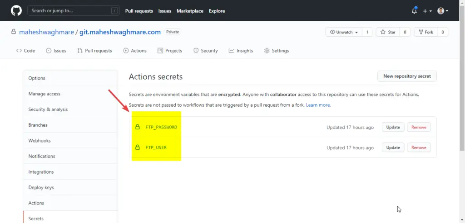Open Issues in top navigation
This screenshot has height=223, width=465.
164,11
